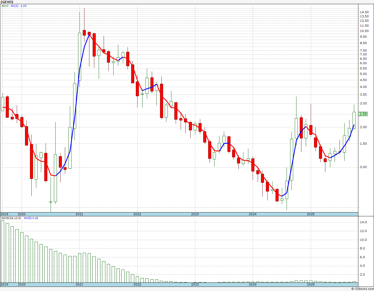Click 2022 on the MACD panel time axis
Screen dimensions: 374x291
[x=137, y=284]
